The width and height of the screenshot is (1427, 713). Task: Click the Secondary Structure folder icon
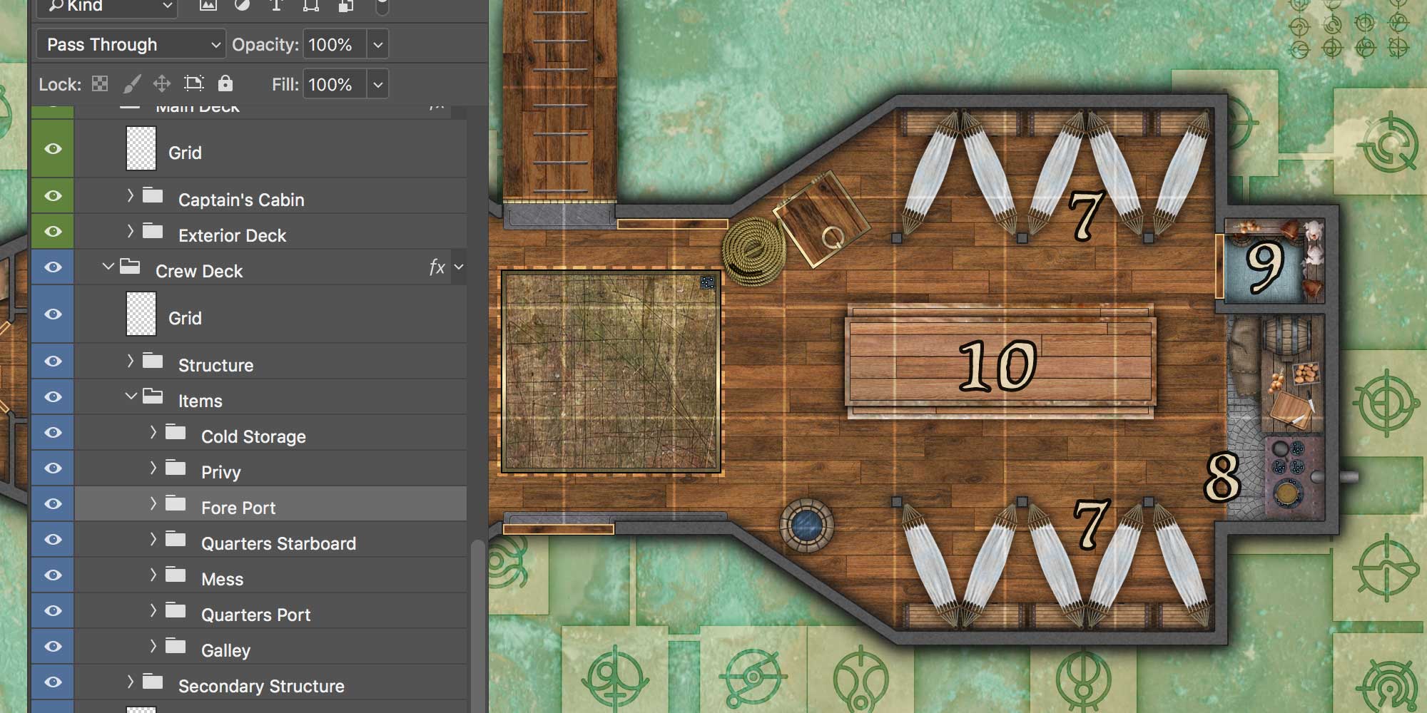coord(153,682)
